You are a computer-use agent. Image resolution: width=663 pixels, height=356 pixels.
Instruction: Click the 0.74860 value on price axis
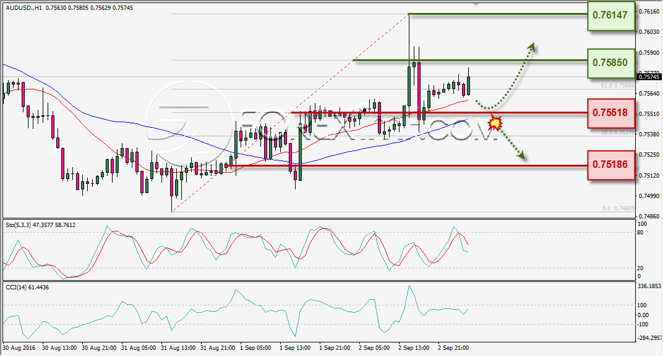649,216
